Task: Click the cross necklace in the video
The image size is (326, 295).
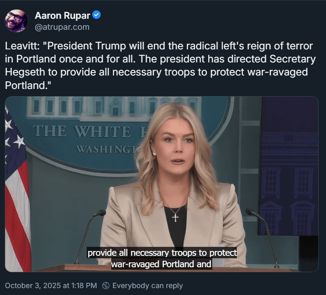Action: click(175, 217)
